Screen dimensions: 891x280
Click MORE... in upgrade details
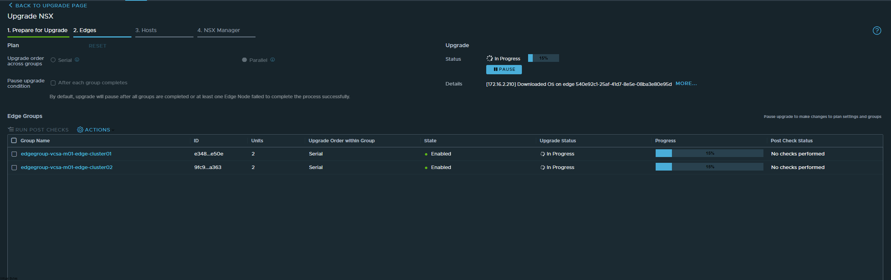686,84
